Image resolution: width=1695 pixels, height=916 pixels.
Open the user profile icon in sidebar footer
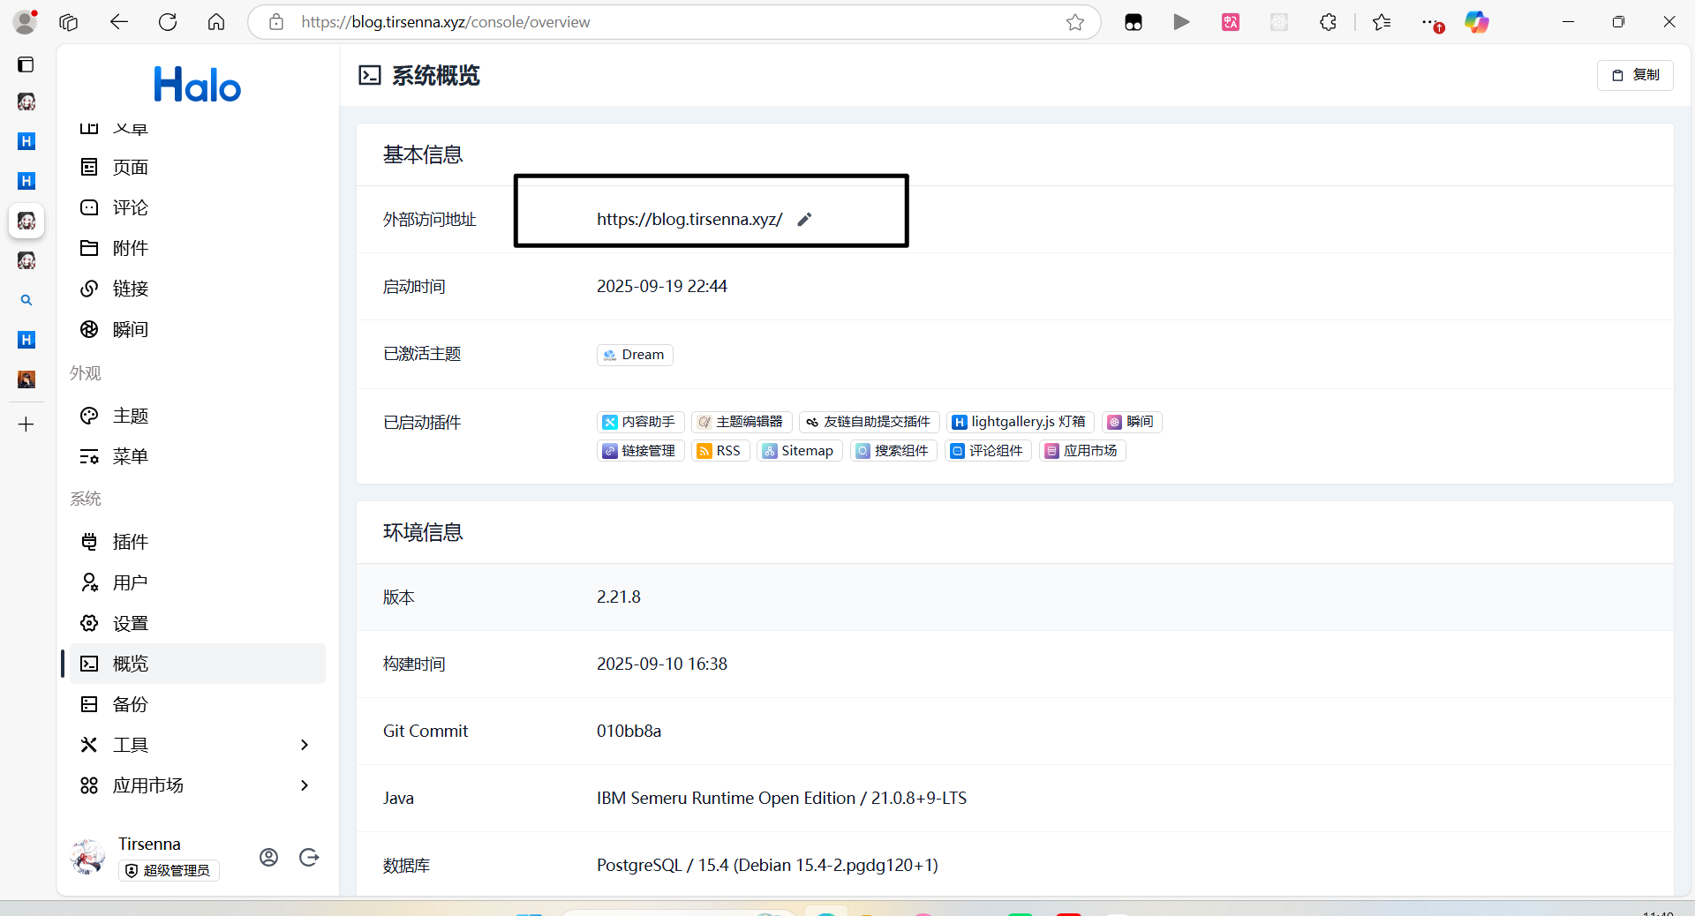pyautogui.click(x=269, y=857)
